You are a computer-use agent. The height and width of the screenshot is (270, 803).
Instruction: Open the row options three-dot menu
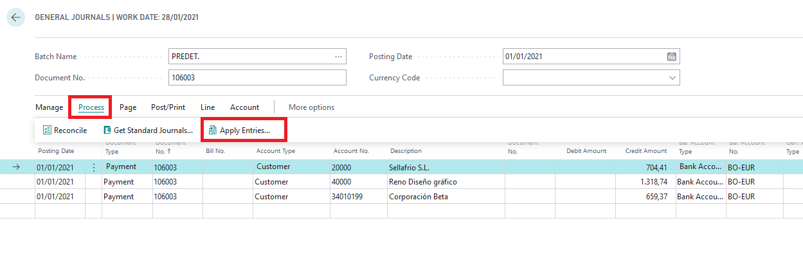point(94,167)
